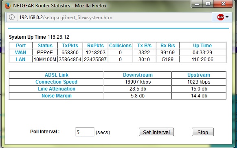Click the WAN up time 04:33:29

point(202,53)
